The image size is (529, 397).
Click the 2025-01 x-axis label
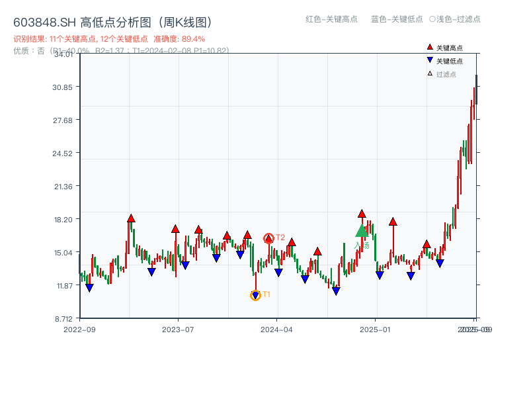coord(375,330)
